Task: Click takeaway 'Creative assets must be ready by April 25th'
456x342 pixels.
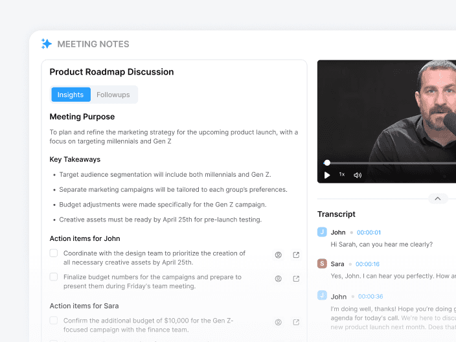Action: pos(160,220)
